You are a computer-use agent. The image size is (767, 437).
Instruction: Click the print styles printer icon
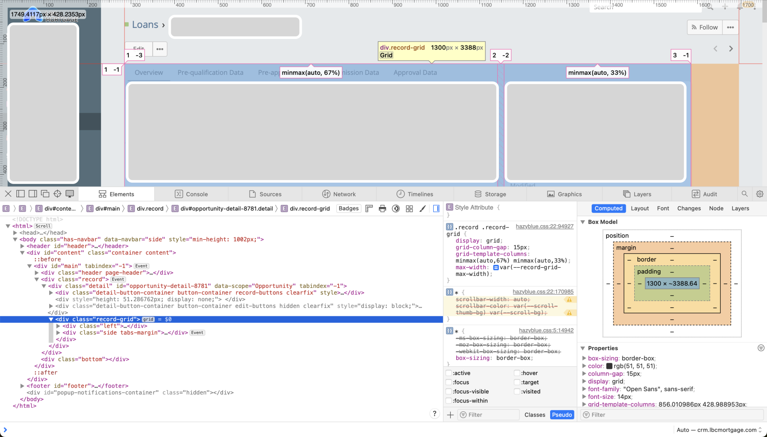[x=382, y=208]
